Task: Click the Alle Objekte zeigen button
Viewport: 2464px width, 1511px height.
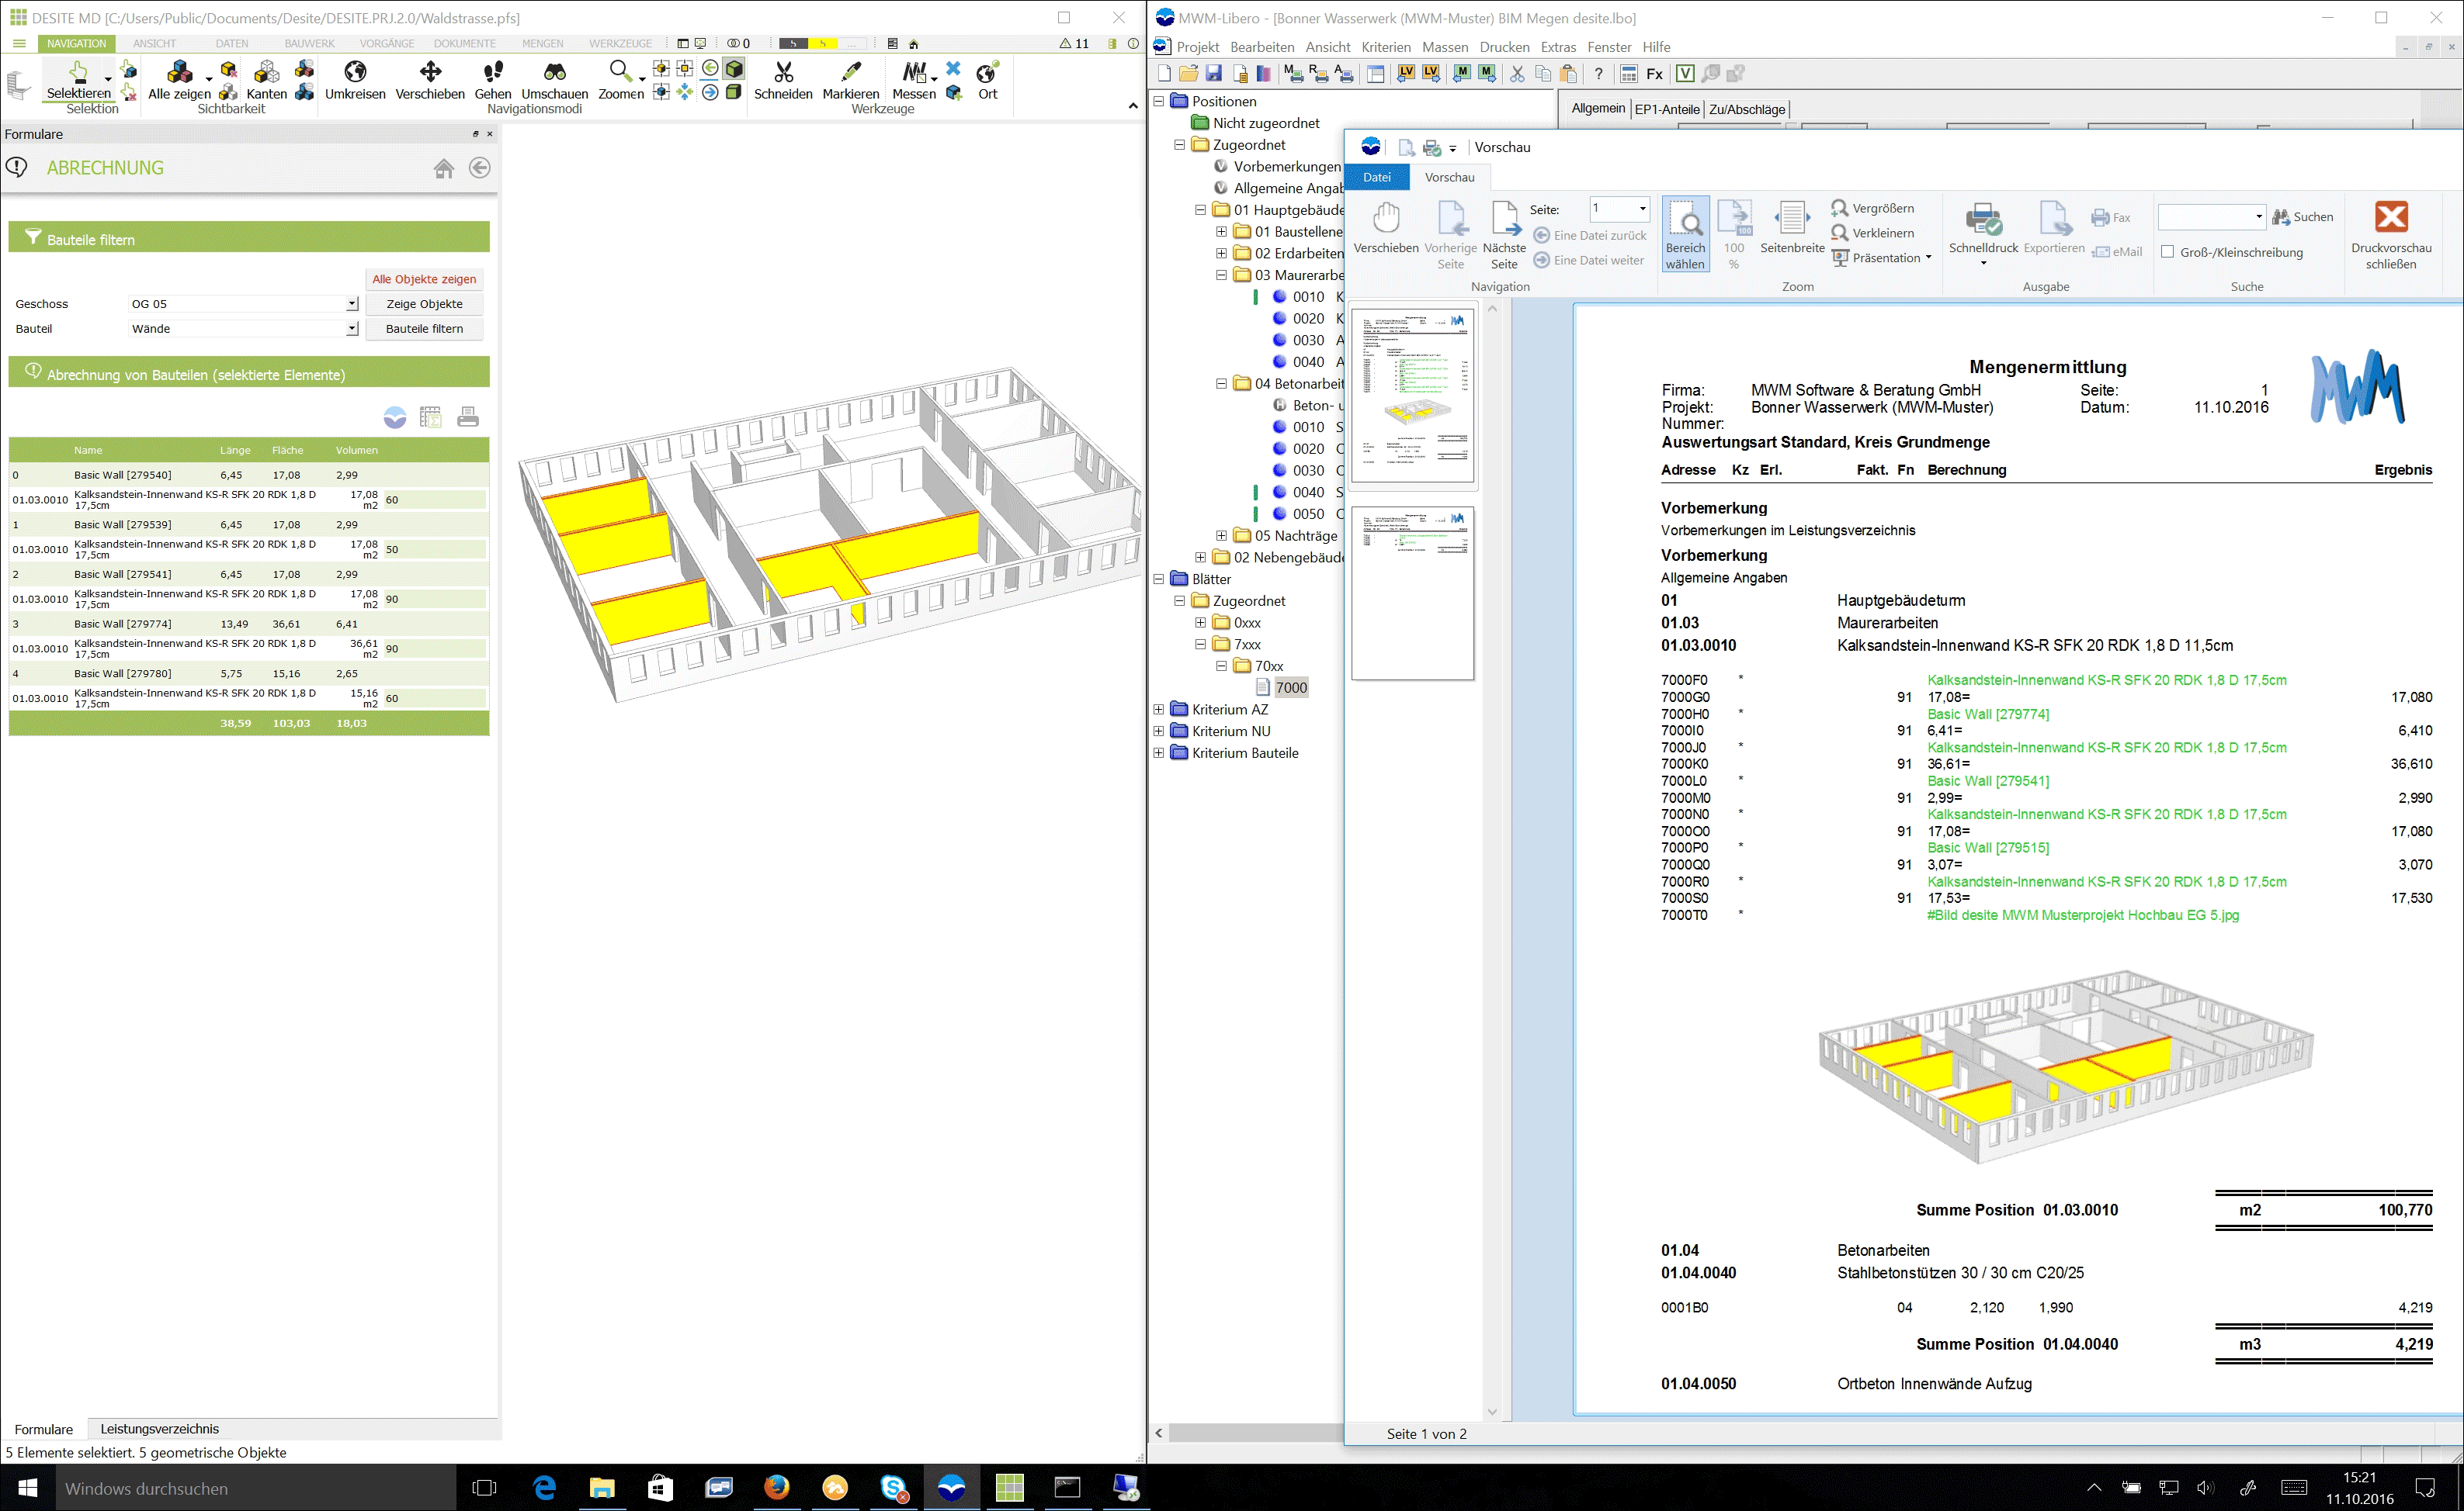Action: click(x=424, y=278)
